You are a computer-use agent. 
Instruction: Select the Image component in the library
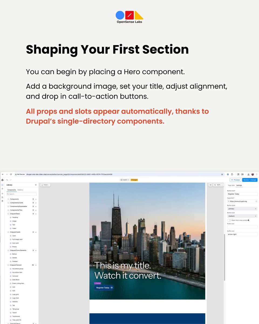coord(14,221)
